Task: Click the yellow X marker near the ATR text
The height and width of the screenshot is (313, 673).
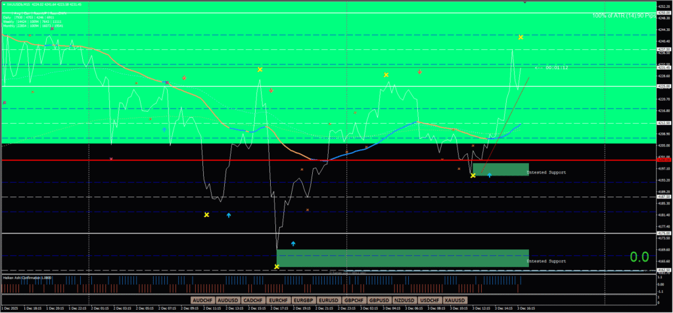Action: click(521, 37)
